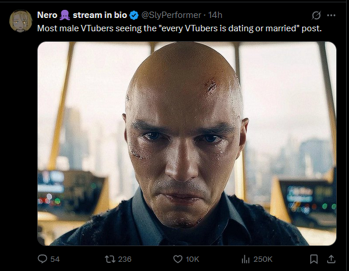Open the bald man image attachment
The width and height of the screenshot is (349, 271).
pyautogui.click(x=186, y=143)
